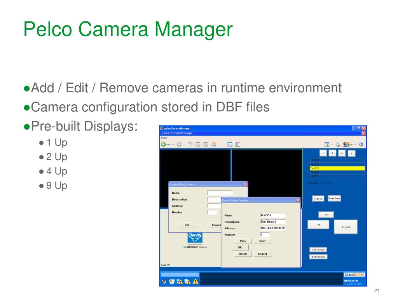
Task: Click the network computers warning icon
Action: click(x=180, y=281)
